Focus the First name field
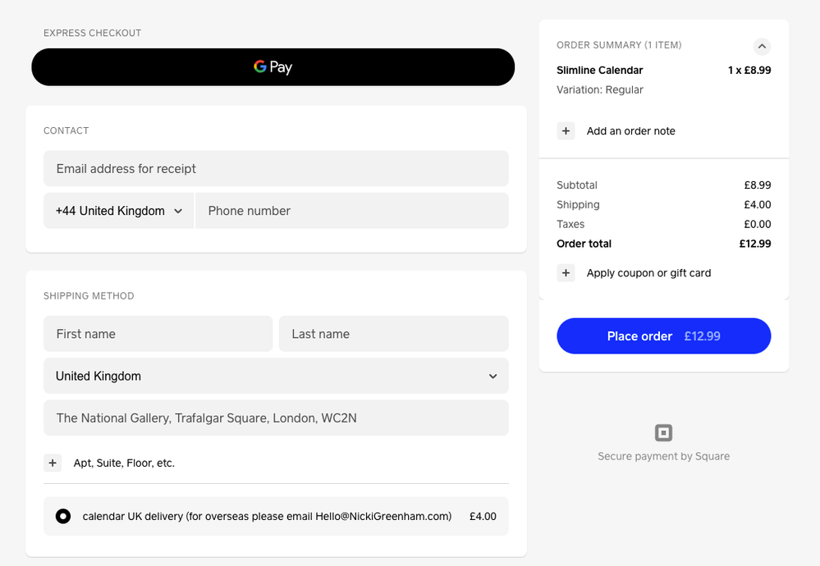Image resolution: width=820 pixels, height=566 pixels. 158,334
